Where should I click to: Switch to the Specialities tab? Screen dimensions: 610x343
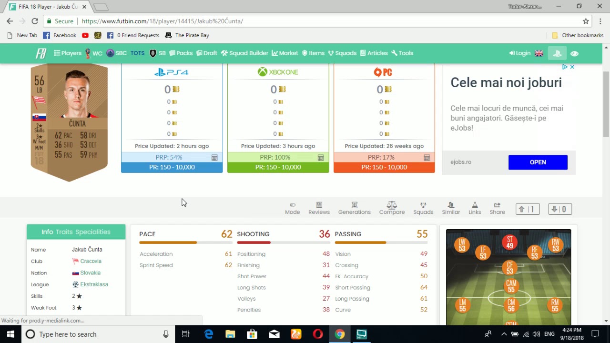(93, 232)
